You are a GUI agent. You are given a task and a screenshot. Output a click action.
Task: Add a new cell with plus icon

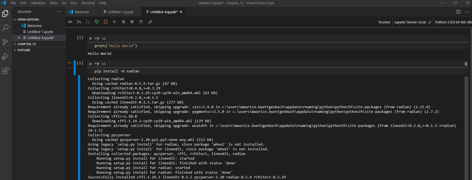pos(114,22)
